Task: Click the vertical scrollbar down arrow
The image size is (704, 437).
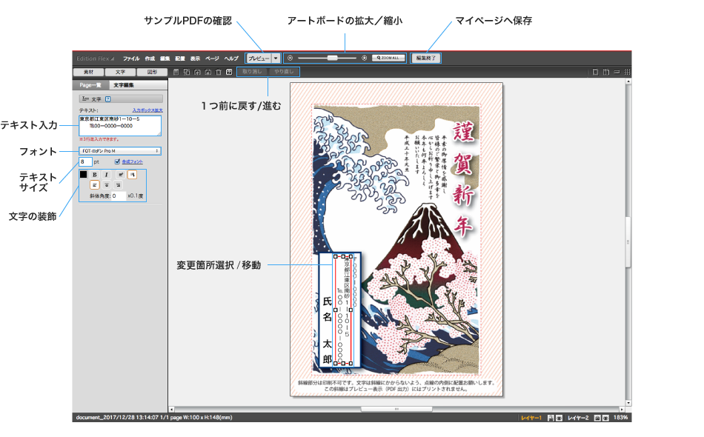Action: 628,403
